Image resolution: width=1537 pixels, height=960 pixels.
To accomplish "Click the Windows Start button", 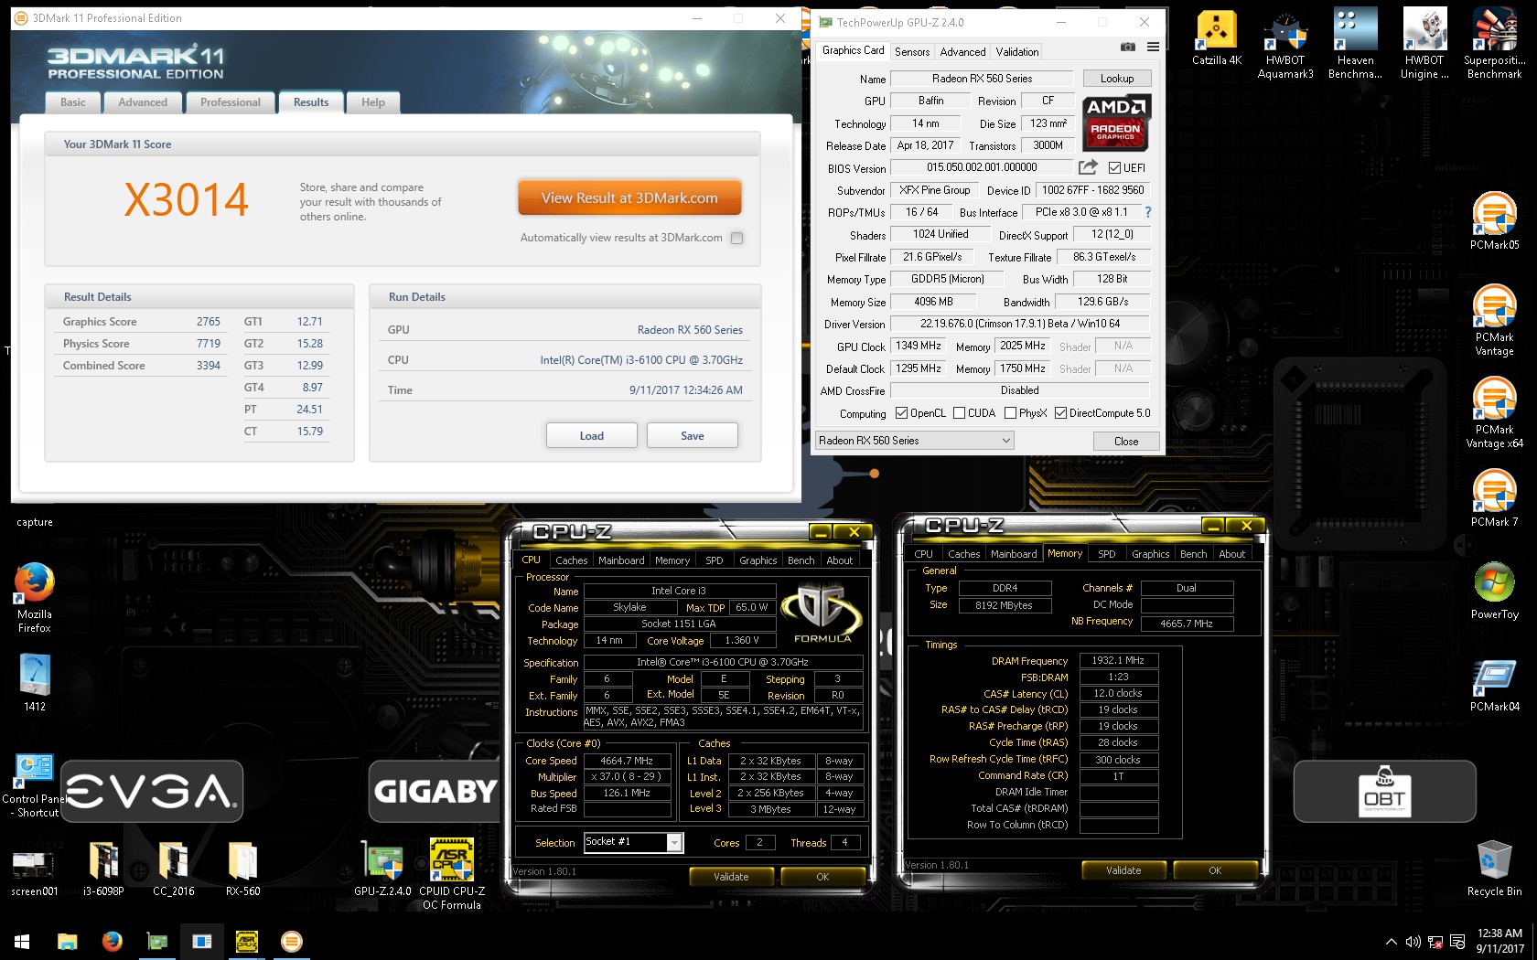I will pyautogui.click(x=22, y=941).
